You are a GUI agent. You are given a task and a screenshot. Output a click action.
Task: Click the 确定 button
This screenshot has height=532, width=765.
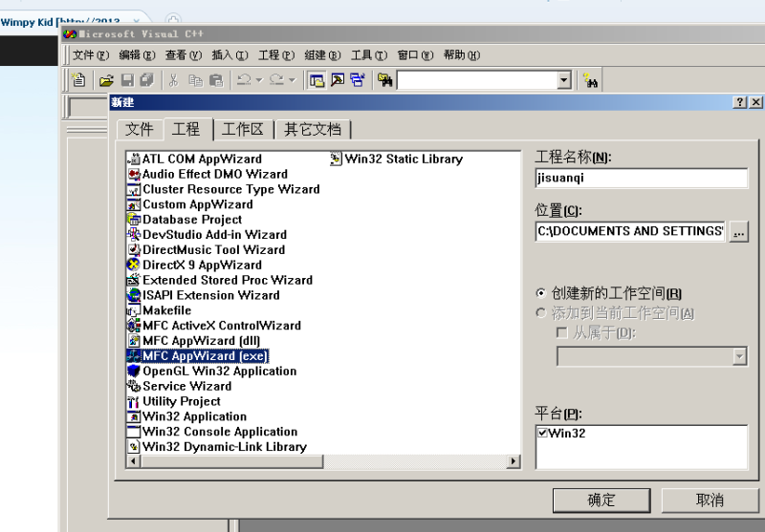coord(601,500)
